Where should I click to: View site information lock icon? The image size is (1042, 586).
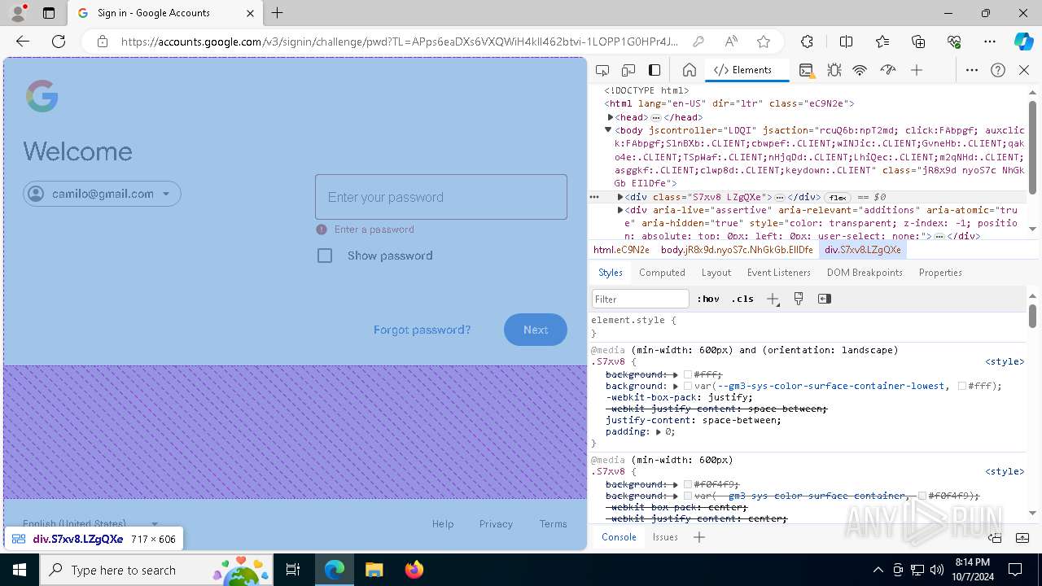102,42
